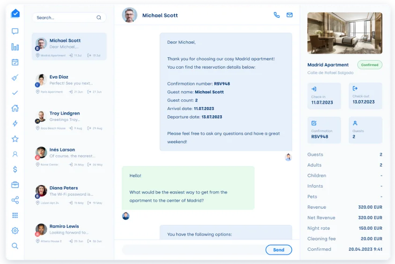Open the settings gear sidebar icon
395x264 pixels.
15,231
